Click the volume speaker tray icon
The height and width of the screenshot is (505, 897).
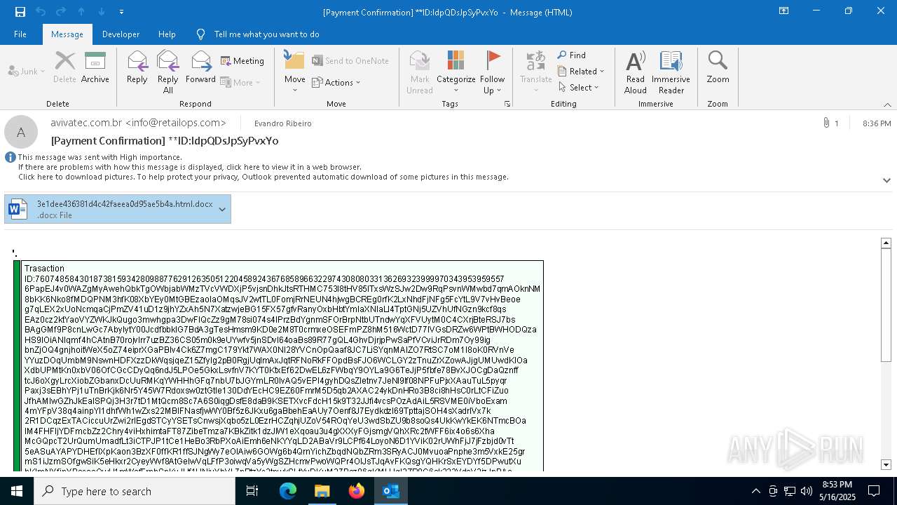[x=806, y=491]
